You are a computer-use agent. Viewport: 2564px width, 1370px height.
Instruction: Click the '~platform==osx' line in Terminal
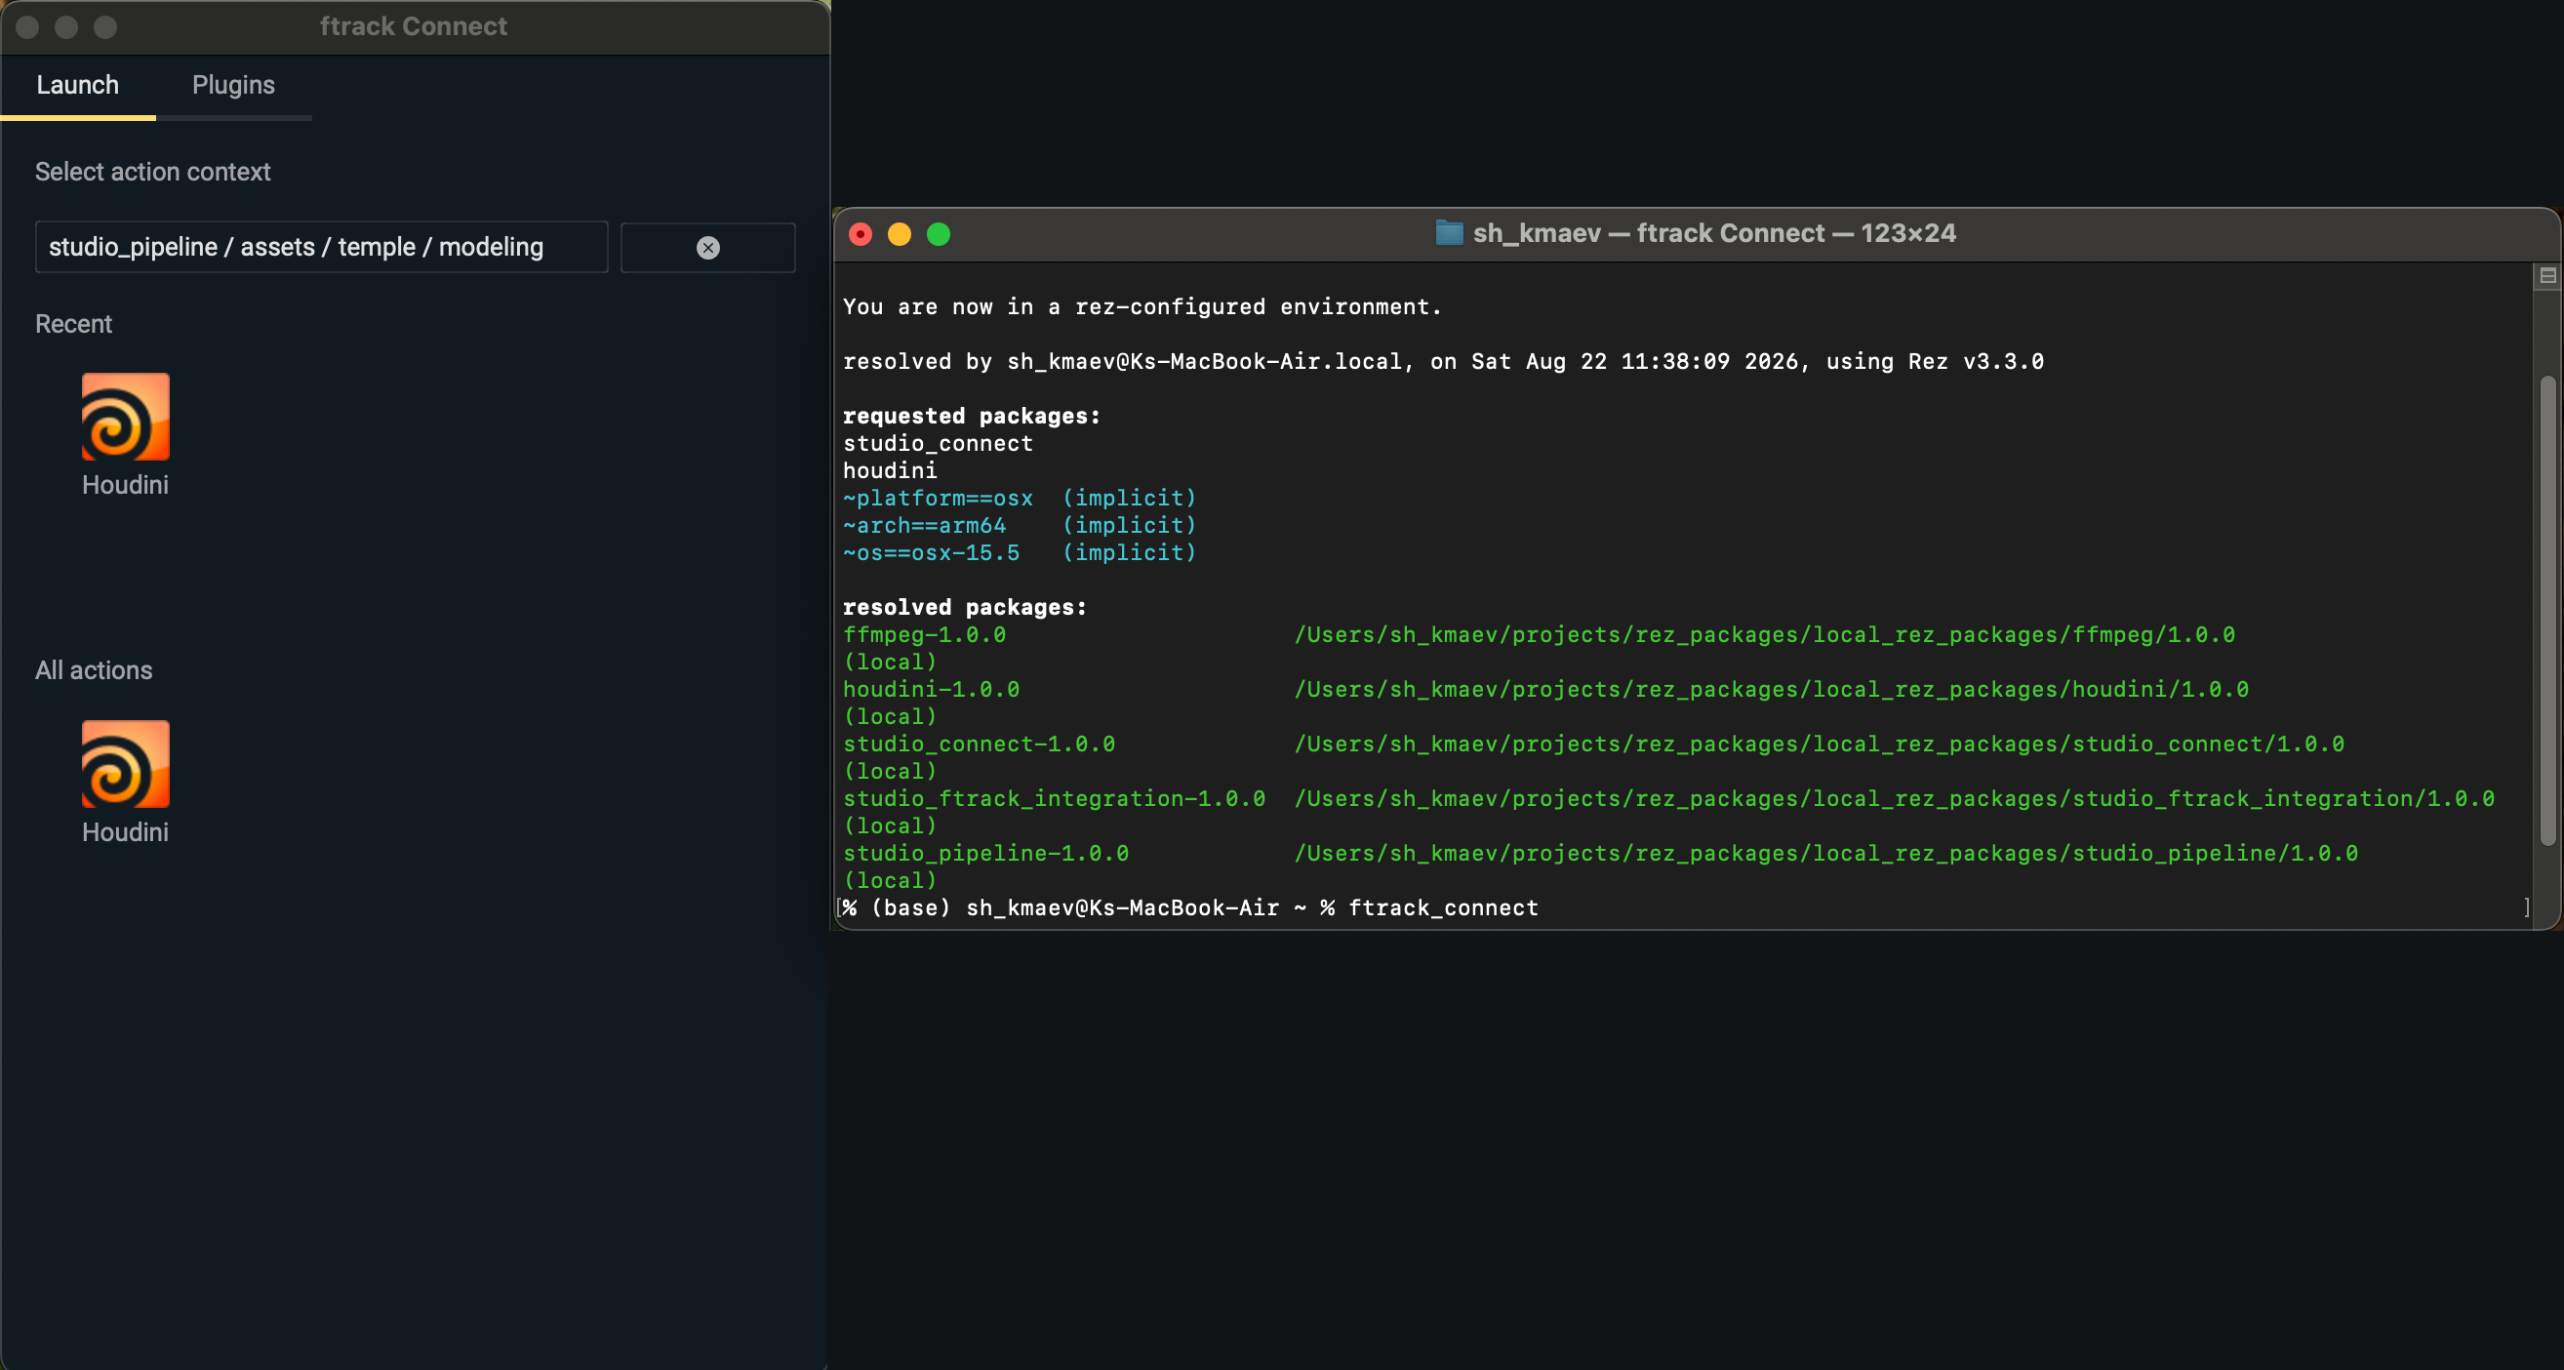[x=1020, y=498]
